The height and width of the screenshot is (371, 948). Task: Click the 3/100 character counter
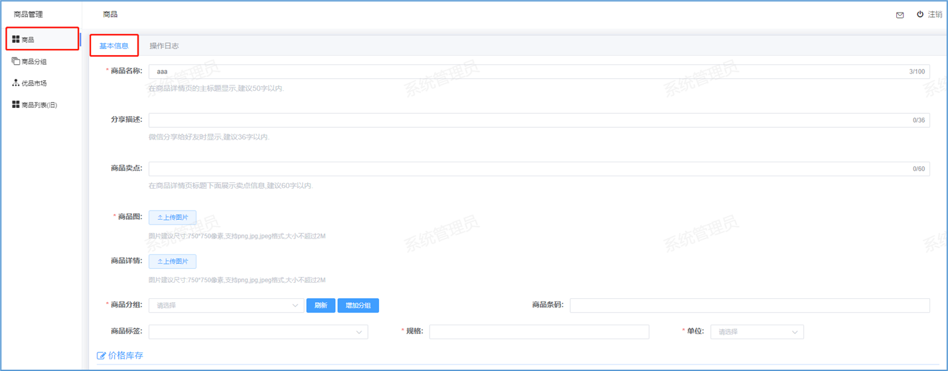pos(917,72)
